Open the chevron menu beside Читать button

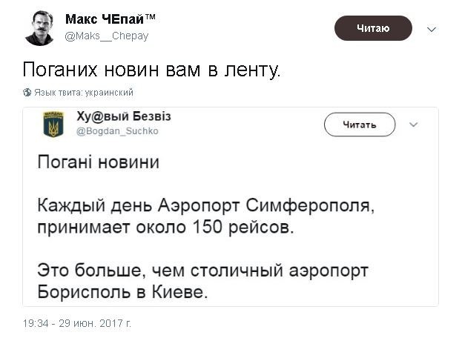click(414, 125)
